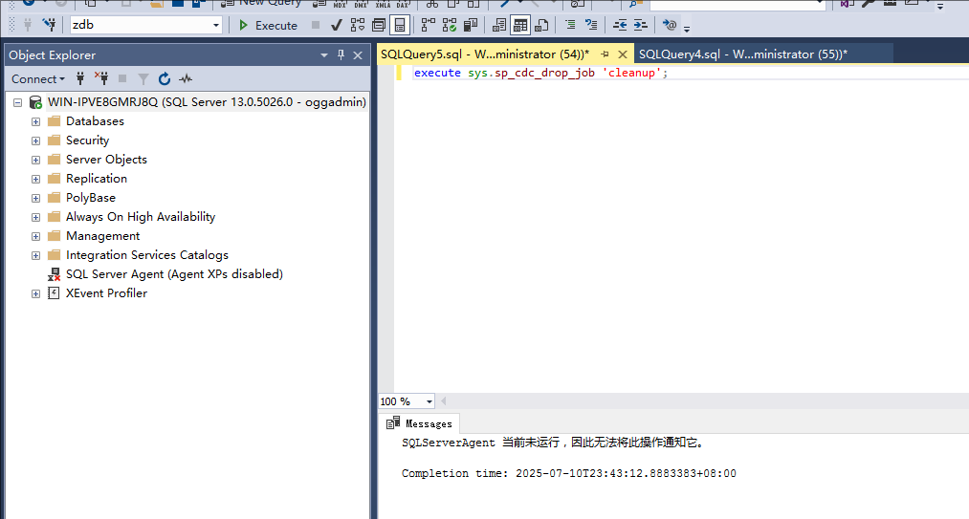
Task: Click the SQL Server Agent disabled icon
Action: pos(54,274)
